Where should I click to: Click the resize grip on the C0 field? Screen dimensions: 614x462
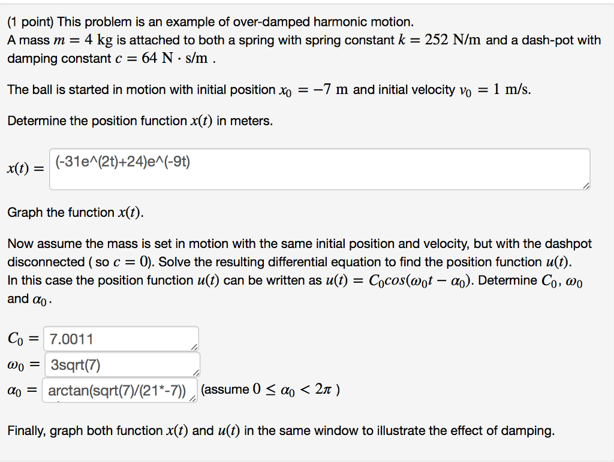click(x=195, y=348)
